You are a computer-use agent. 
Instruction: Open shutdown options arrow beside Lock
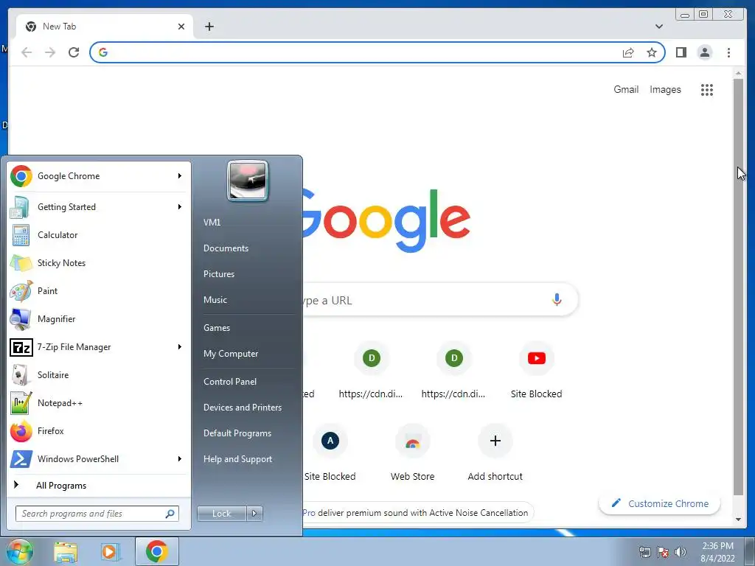[254, 514]
